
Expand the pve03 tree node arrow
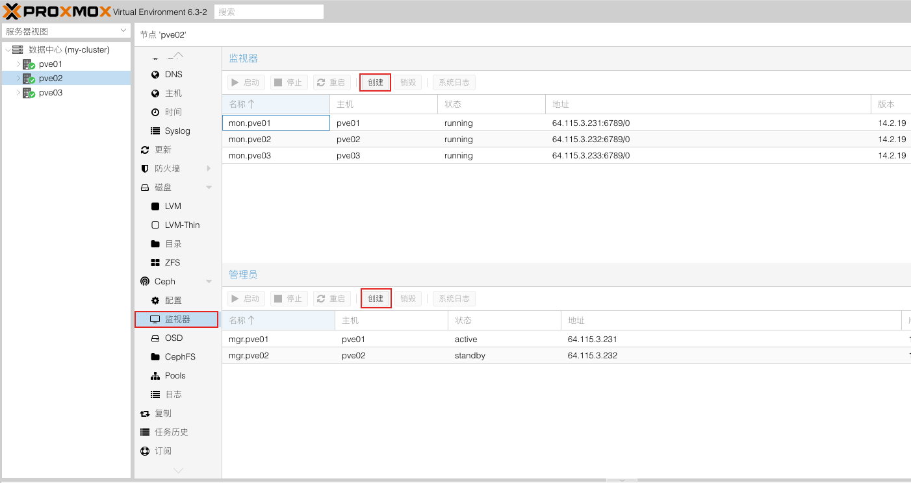click(19, 93)
